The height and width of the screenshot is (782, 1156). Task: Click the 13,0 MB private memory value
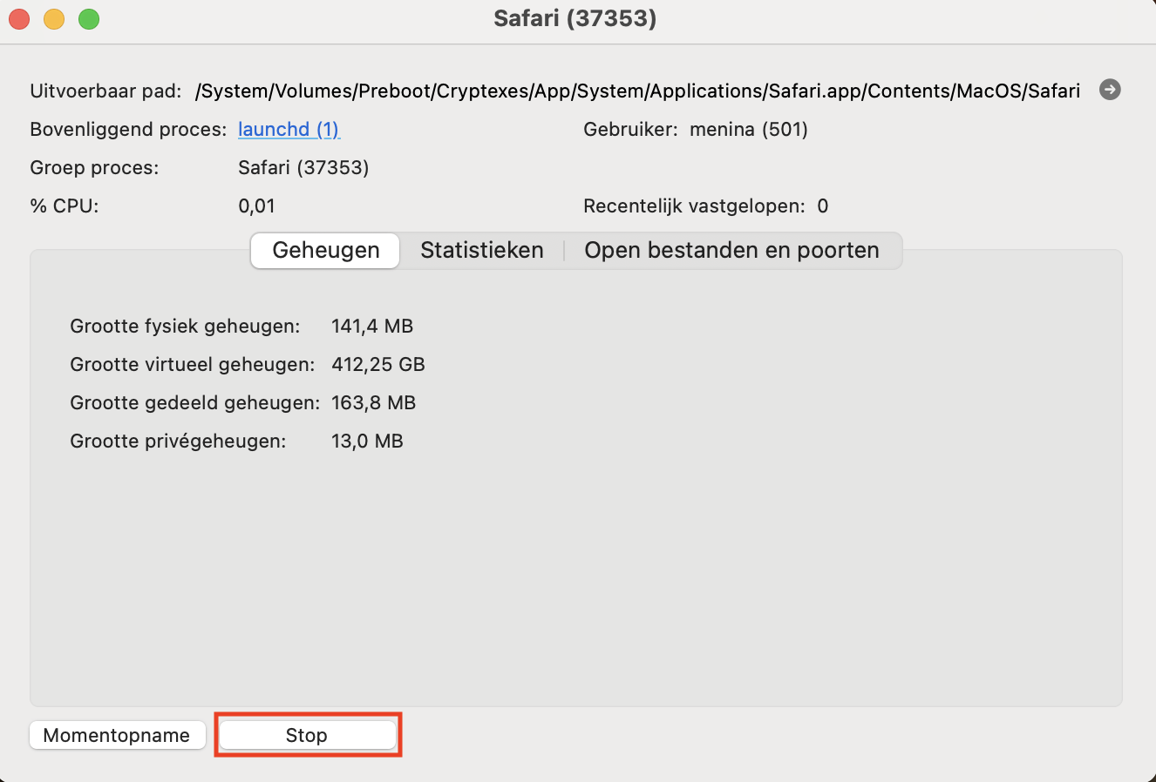(367, 442)
